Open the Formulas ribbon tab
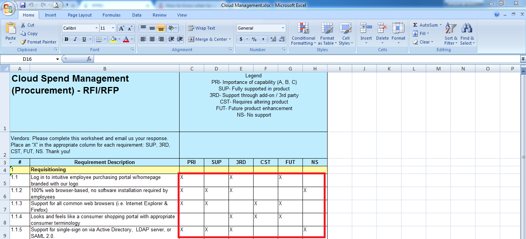 (x=111, y=15)
